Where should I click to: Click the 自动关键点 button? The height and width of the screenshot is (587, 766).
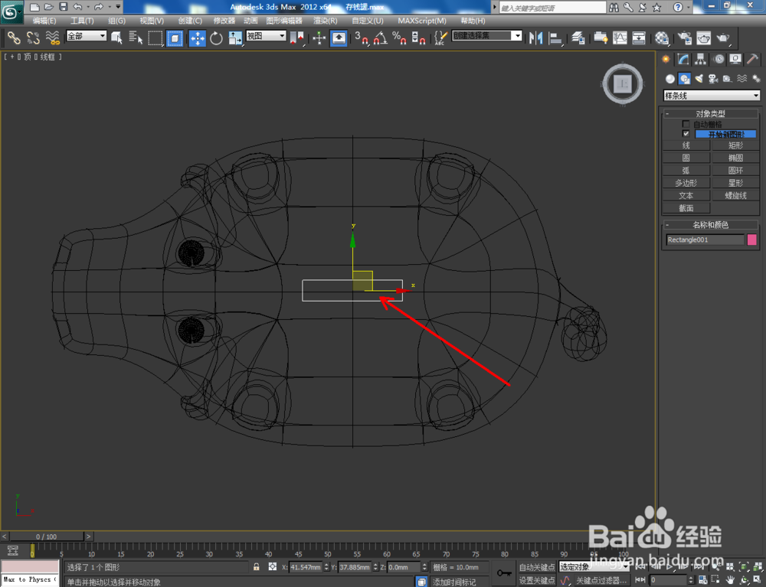[x=536, y=567]
